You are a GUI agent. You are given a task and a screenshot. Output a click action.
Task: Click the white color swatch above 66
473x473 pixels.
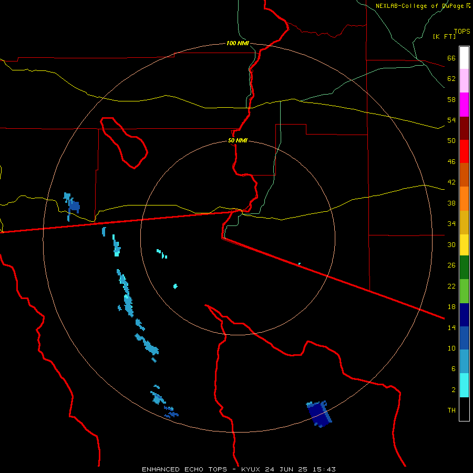pos(464,58)
